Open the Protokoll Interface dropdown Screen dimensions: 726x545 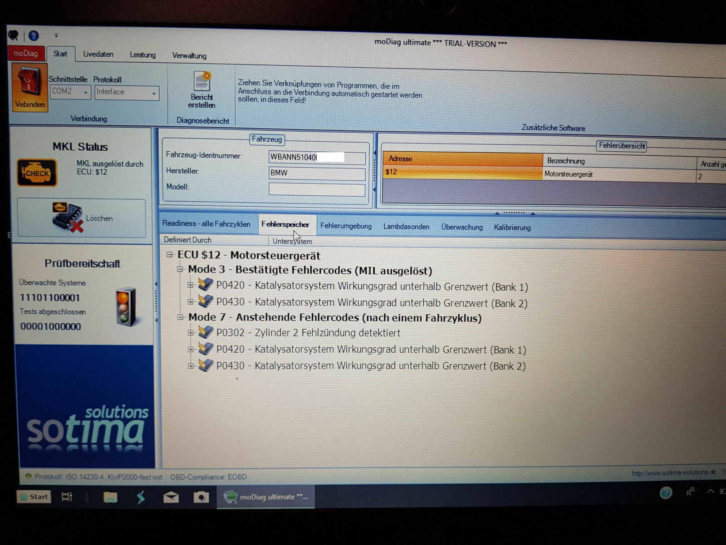click(x=127, y=92)
